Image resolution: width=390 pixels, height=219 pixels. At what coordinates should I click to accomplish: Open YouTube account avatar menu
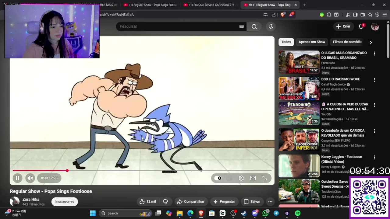(x=375, y=26)
